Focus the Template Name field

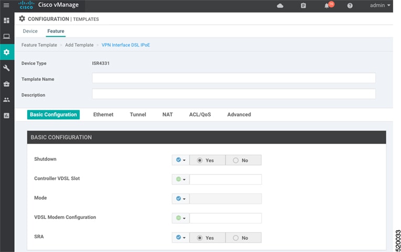(234, 78)
